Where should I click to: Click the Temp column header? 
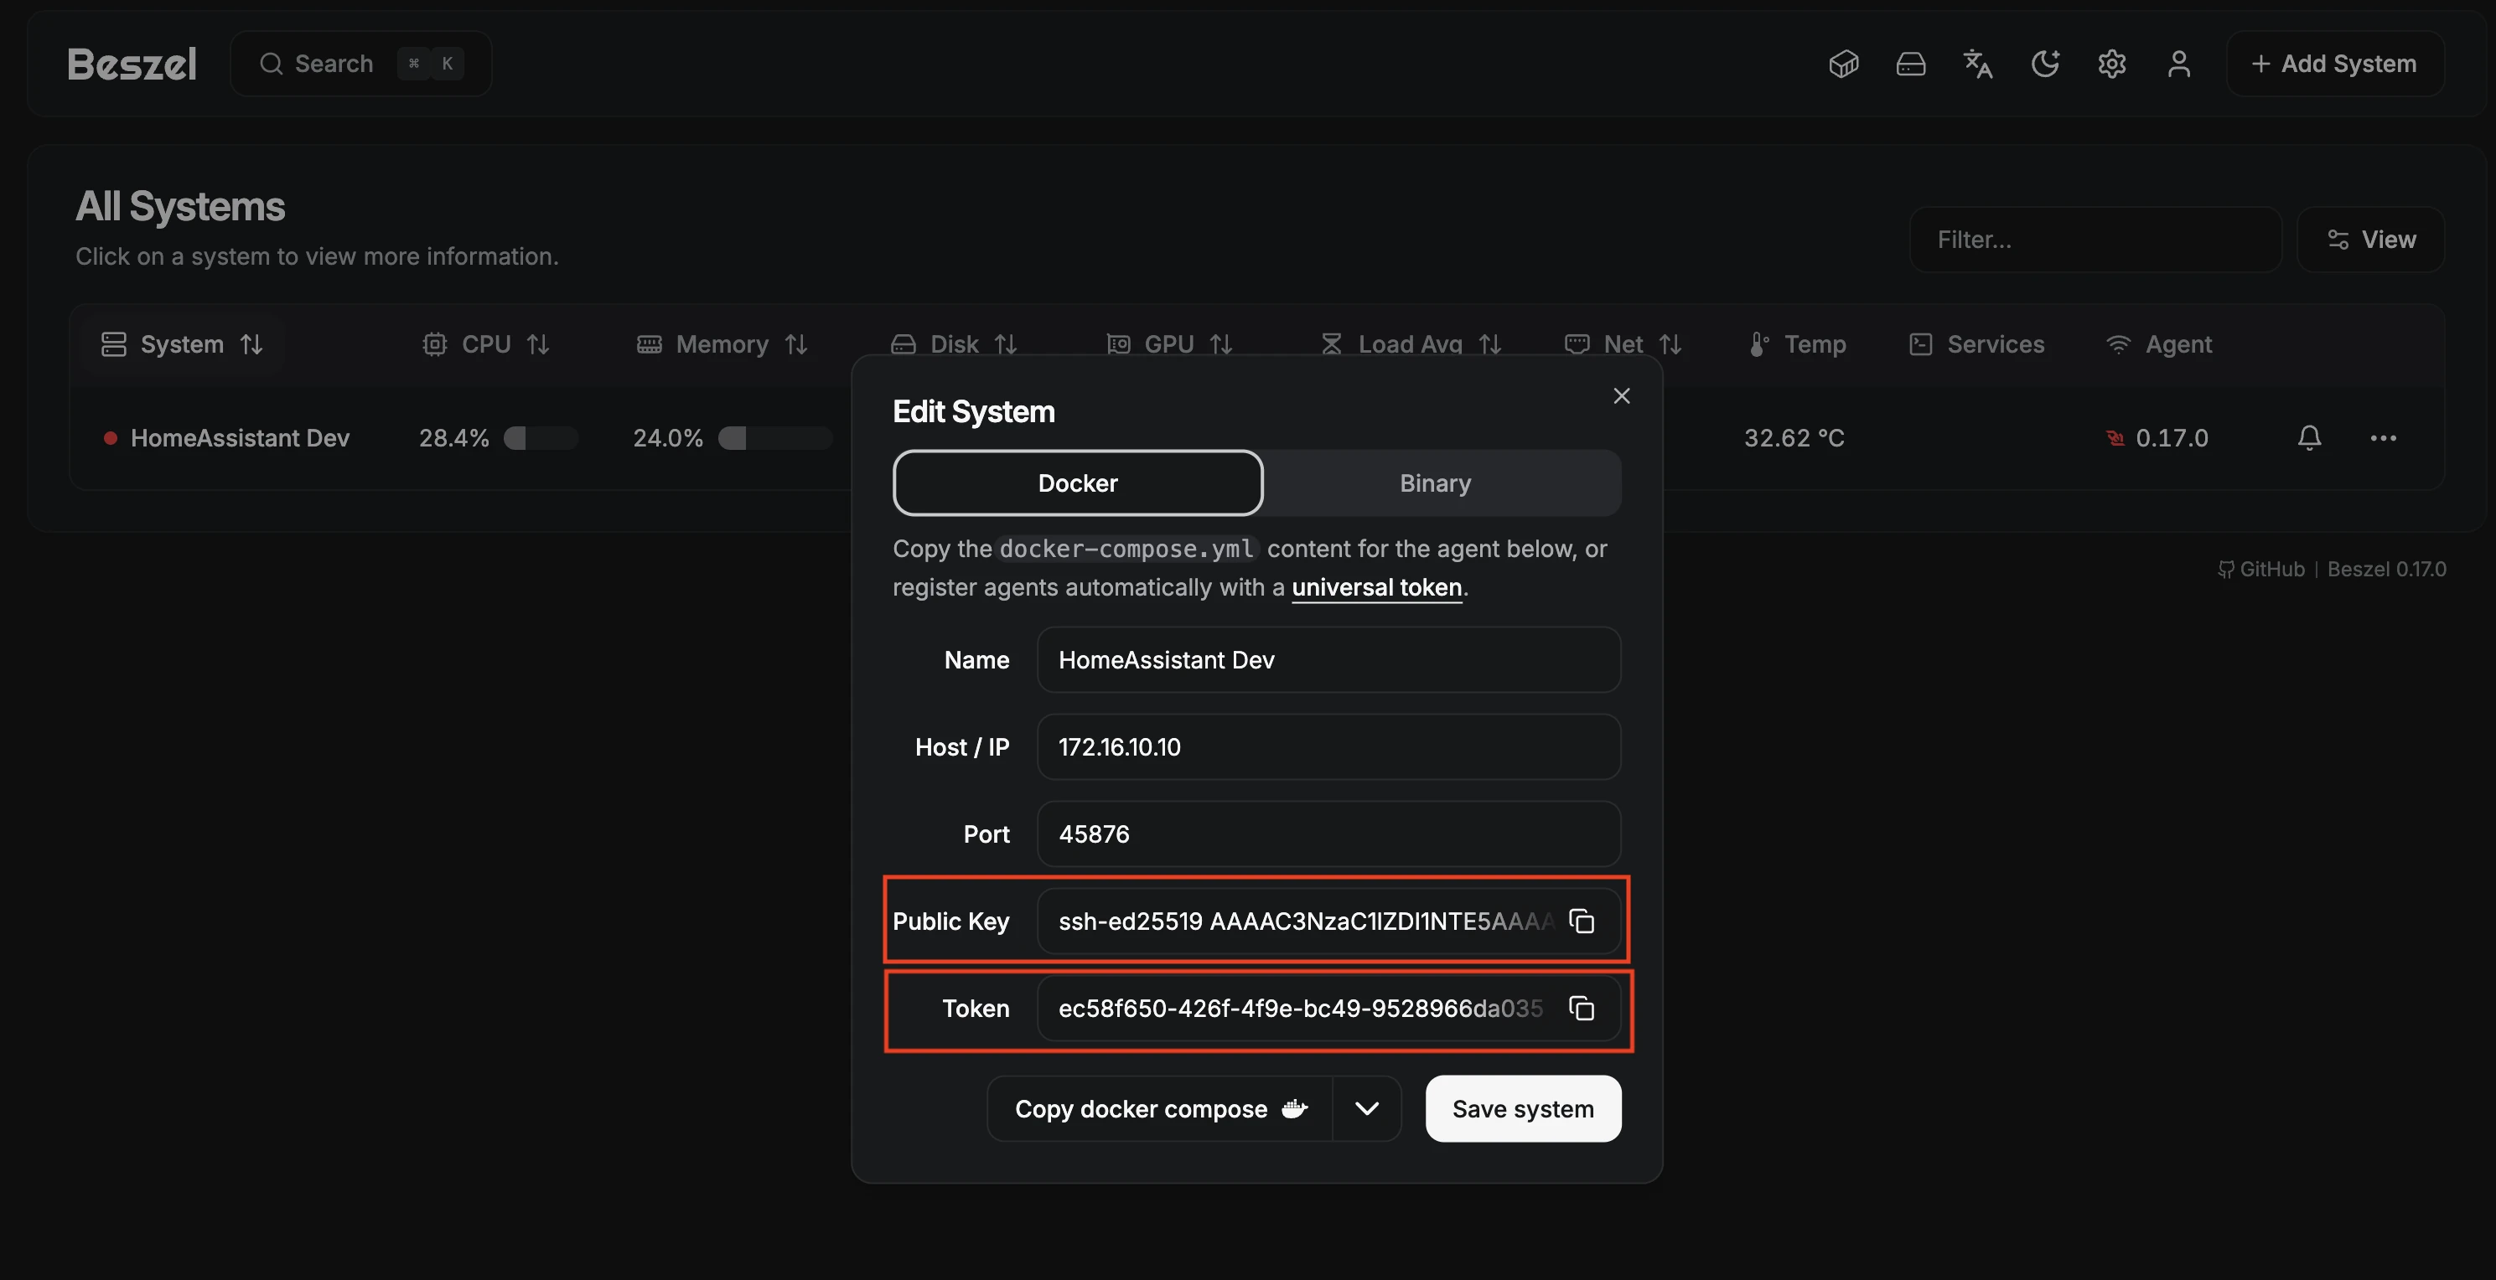1799,343
